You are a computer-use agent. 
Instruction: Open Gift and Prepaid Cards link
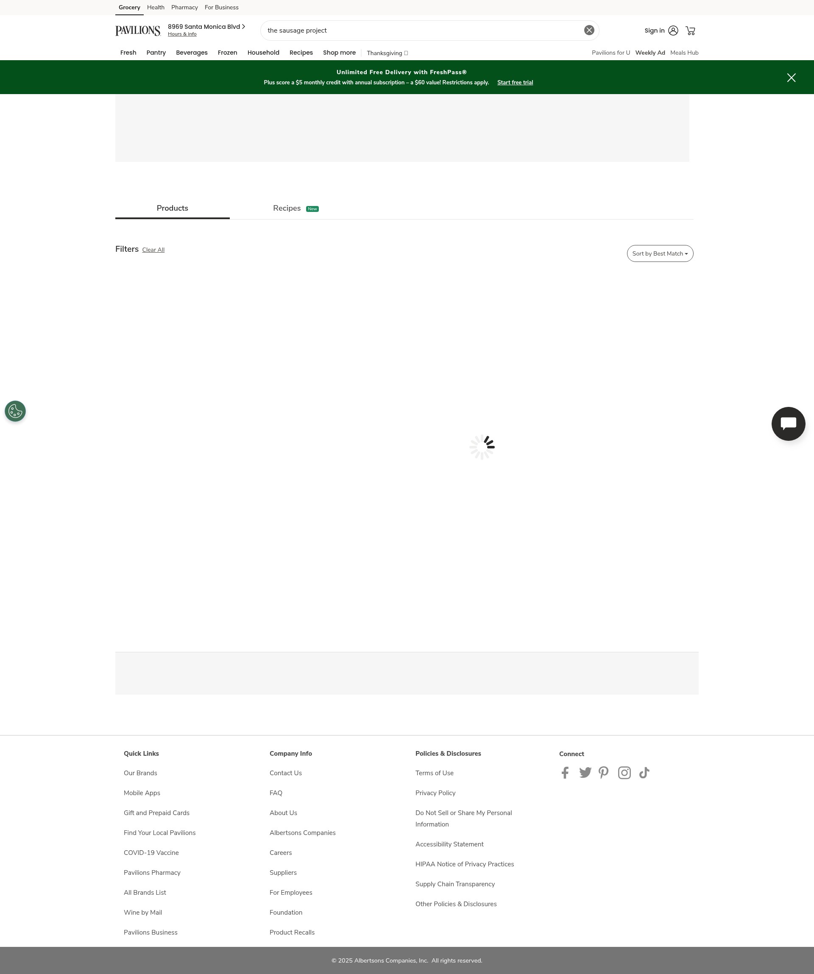[x=156, y=813]
